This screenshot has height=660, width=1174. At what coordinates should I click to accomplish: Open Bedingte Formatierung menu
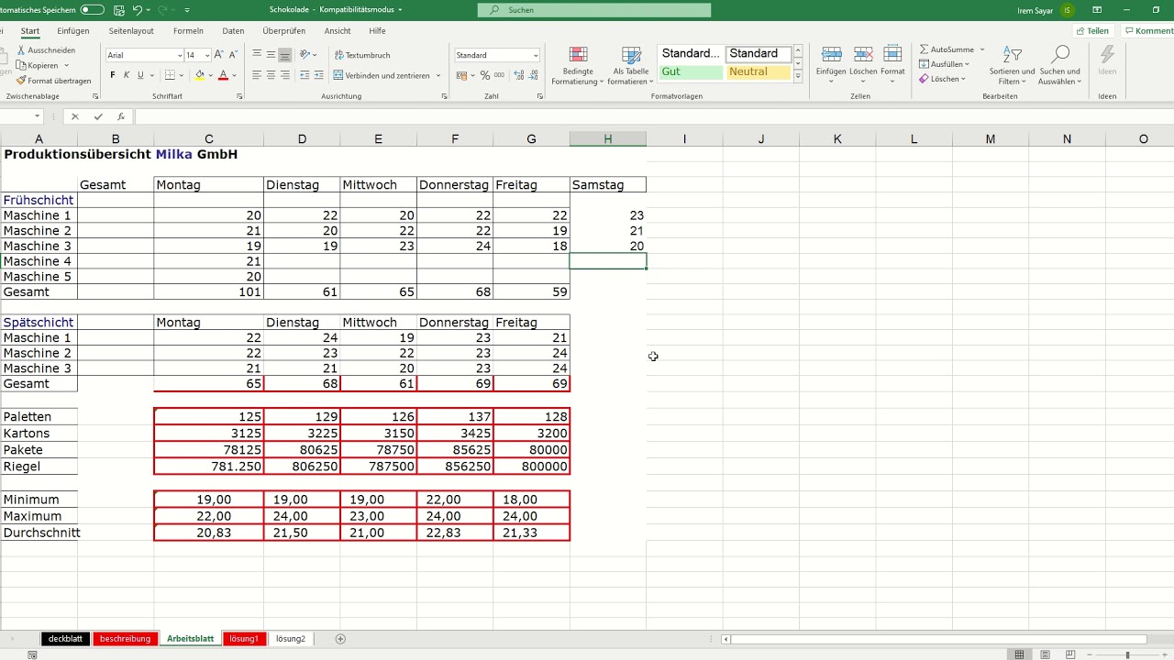[x=578, y=66]
